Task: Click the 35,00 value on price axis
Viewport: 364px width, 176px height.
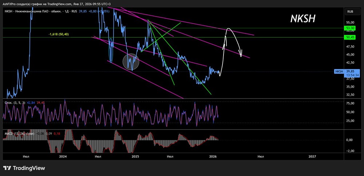Action: click(350, 87)
